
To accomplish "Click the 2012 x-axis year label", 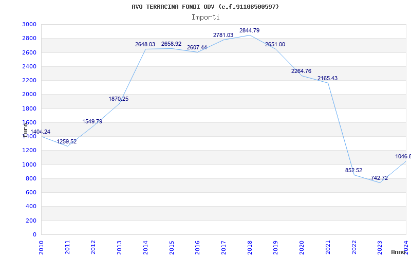I will (94, 247).
